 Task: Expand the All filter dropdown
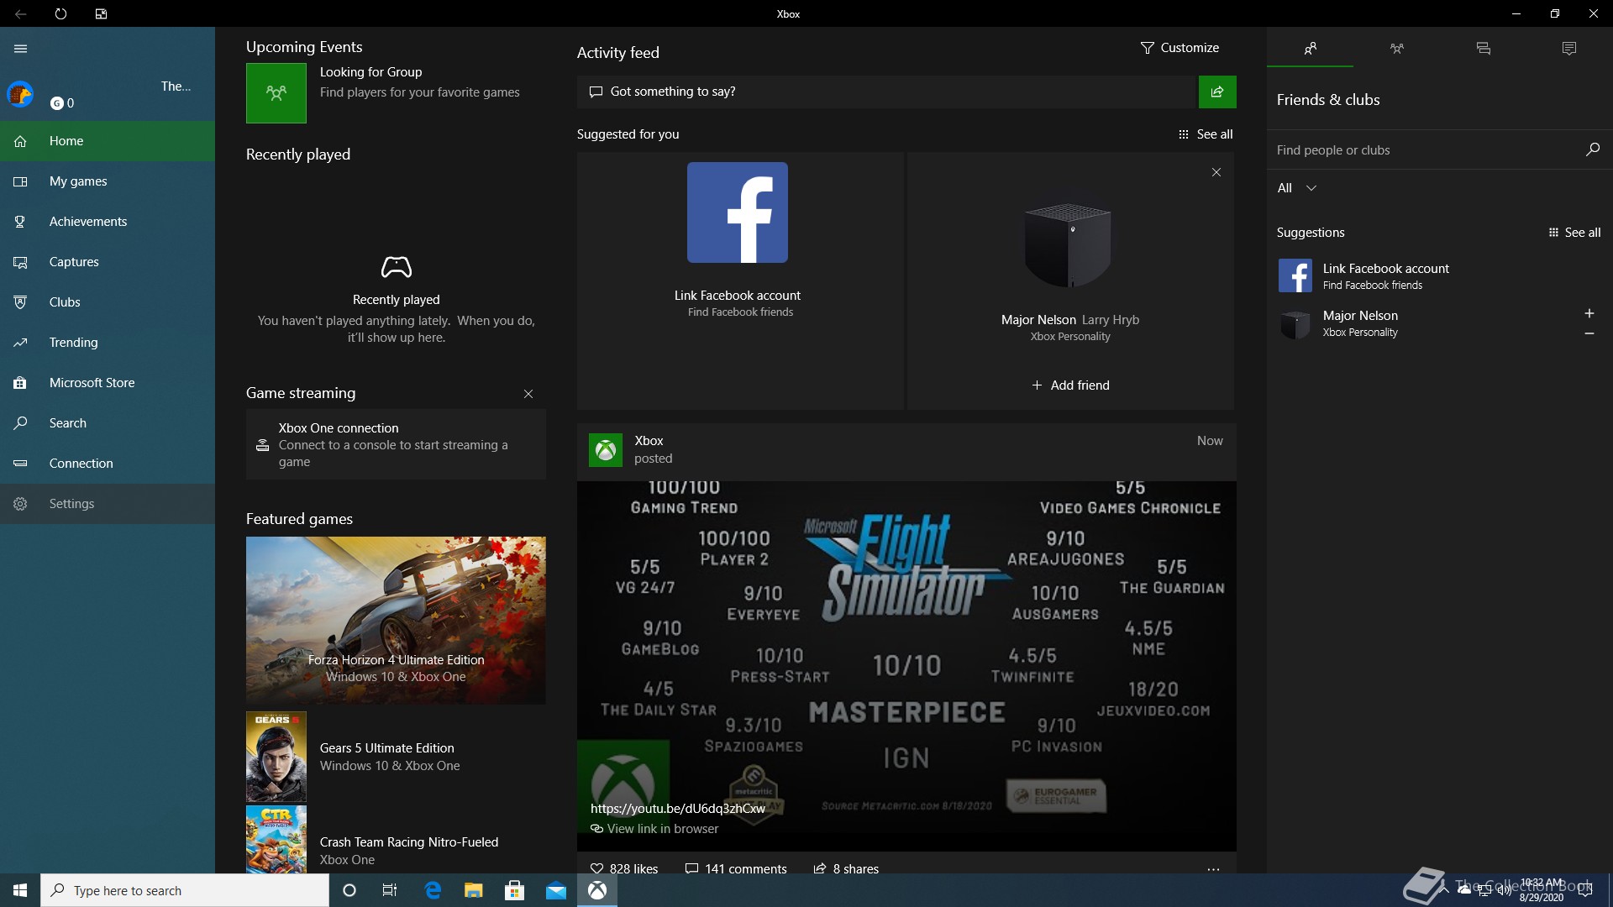tap(1296, 188)
